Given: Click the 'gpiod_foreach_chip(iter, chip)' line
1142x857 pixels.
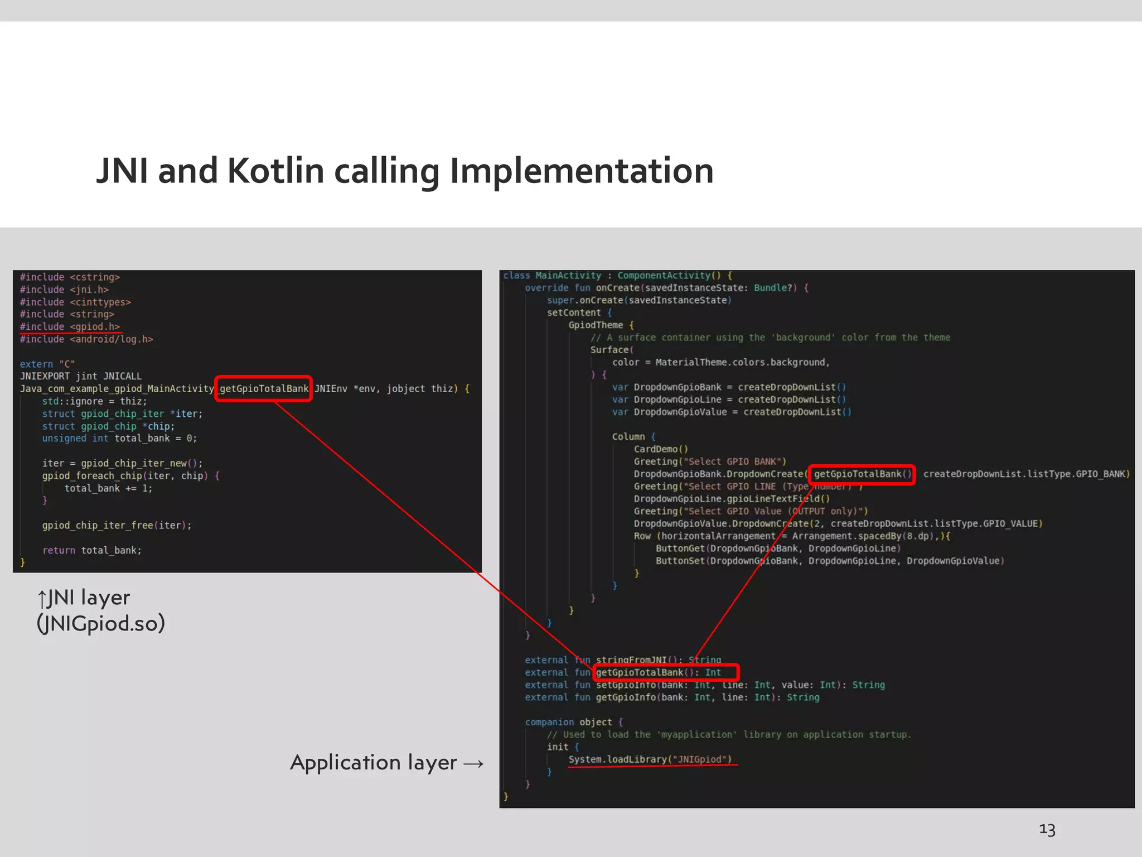Looking at the screenshot, I should pos(130,476).
